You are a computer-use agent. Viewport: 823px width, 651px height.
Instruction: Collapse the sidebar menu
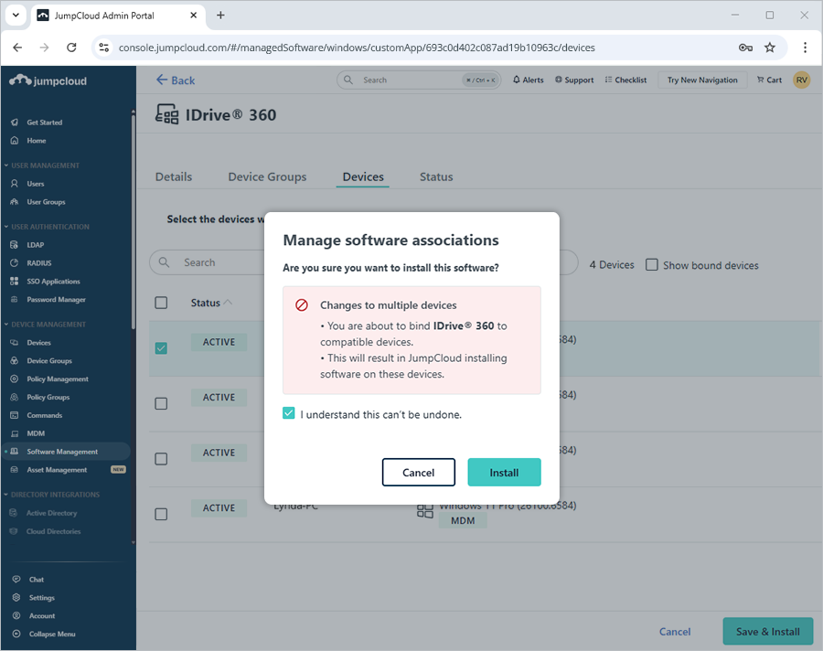click(x=52, y=635)
